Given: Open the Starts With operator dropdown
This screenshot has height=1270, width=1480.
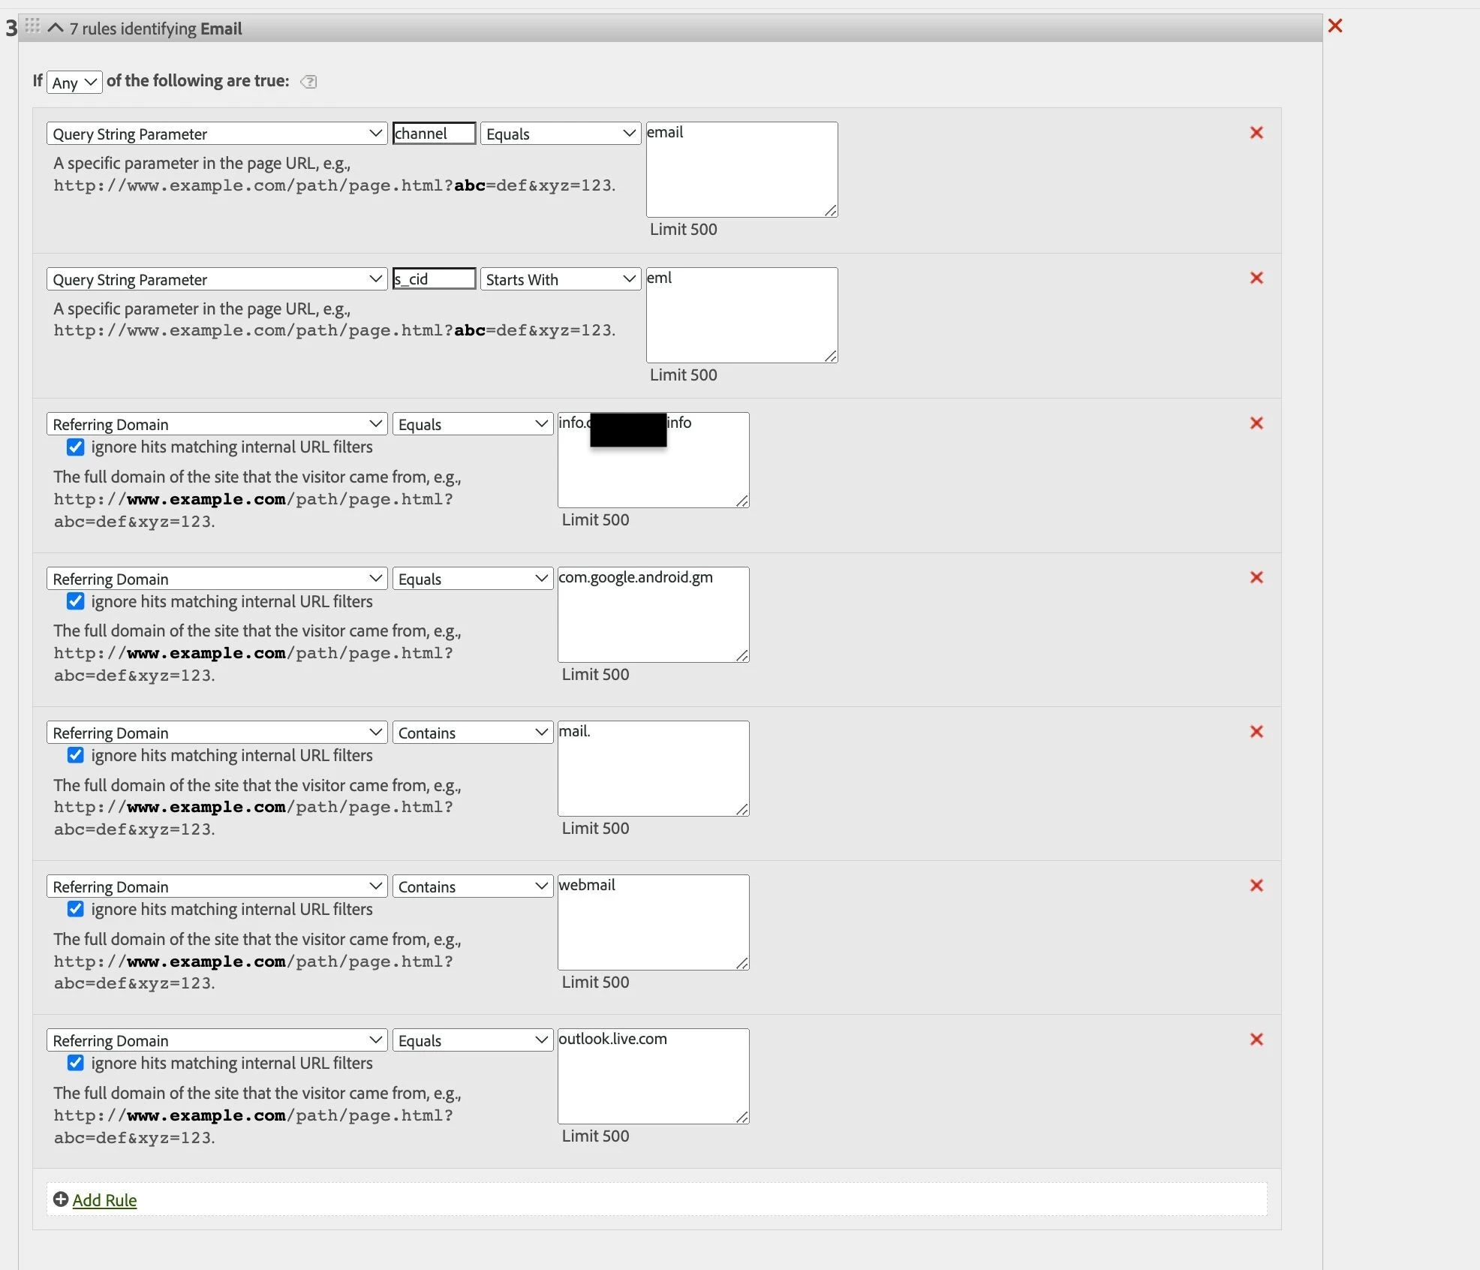Looking at the screenshot, I should 560,279.
